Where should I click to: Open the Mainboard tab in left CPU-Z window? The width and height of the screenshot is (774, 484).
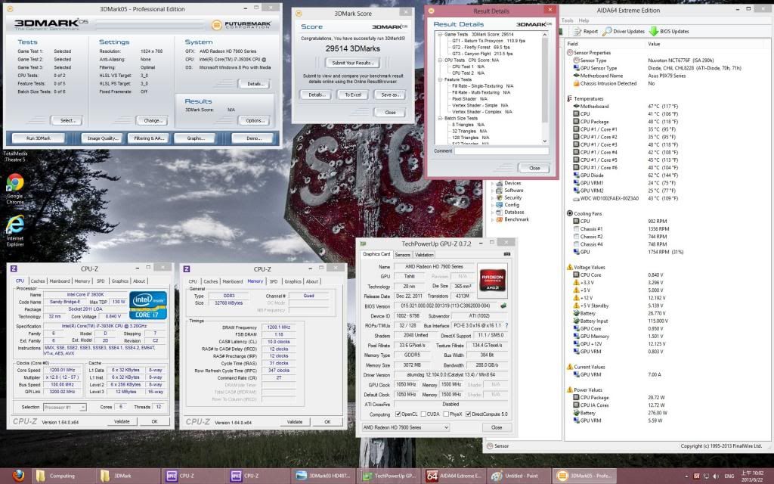pyautogui.click(x=59, y=281)
